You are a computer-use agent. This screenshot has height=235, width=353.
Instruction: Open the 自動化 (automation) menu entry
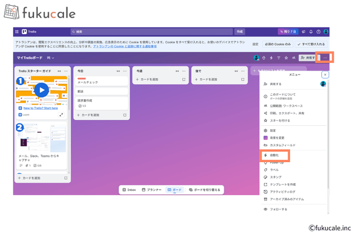[x=275, y=155]
